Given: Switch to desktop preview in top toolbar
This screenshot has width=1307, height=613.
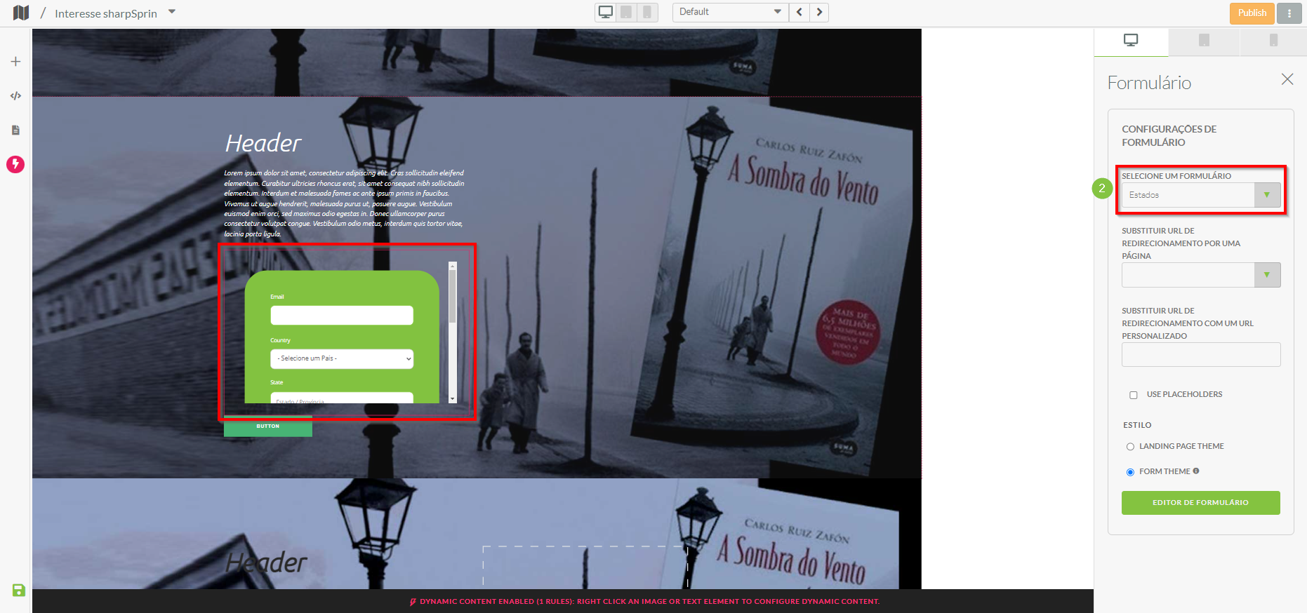Looking at the screenshot, I should pos(606,12).
